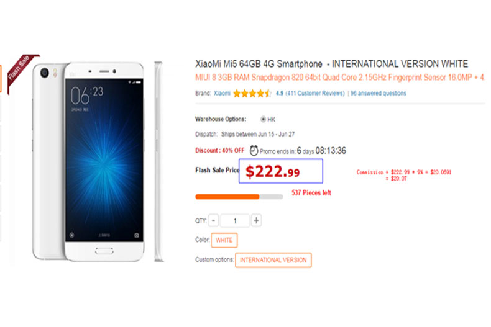Open the Xiaomi brand link
This screenshot has height=327, width=491.
pos(222,93)
